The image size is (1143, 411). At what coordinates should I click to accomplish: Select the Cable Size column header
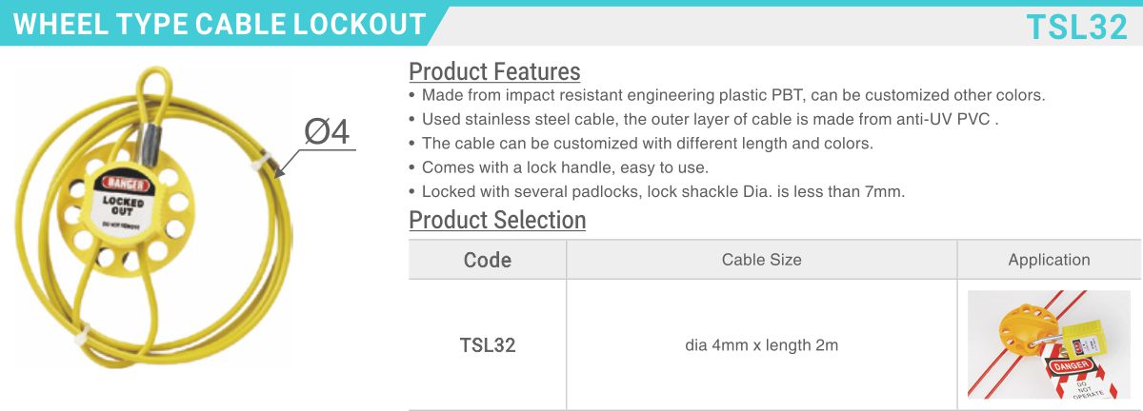[x=762, y=260]
